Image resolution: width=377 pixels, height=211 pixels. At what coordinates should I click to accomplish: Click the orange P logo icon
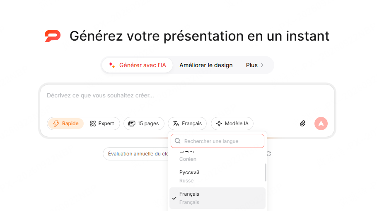click(x=53, y=36)
